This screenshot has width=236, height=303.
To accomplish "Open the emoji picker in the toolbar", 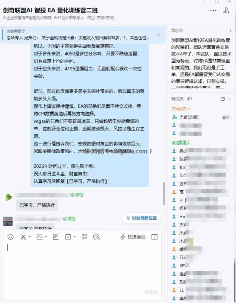I will (x=10, y=237).
